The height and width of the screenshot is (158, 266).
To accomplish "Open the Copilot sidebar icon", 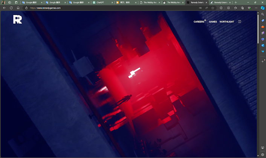I will (x=263, y=8).
